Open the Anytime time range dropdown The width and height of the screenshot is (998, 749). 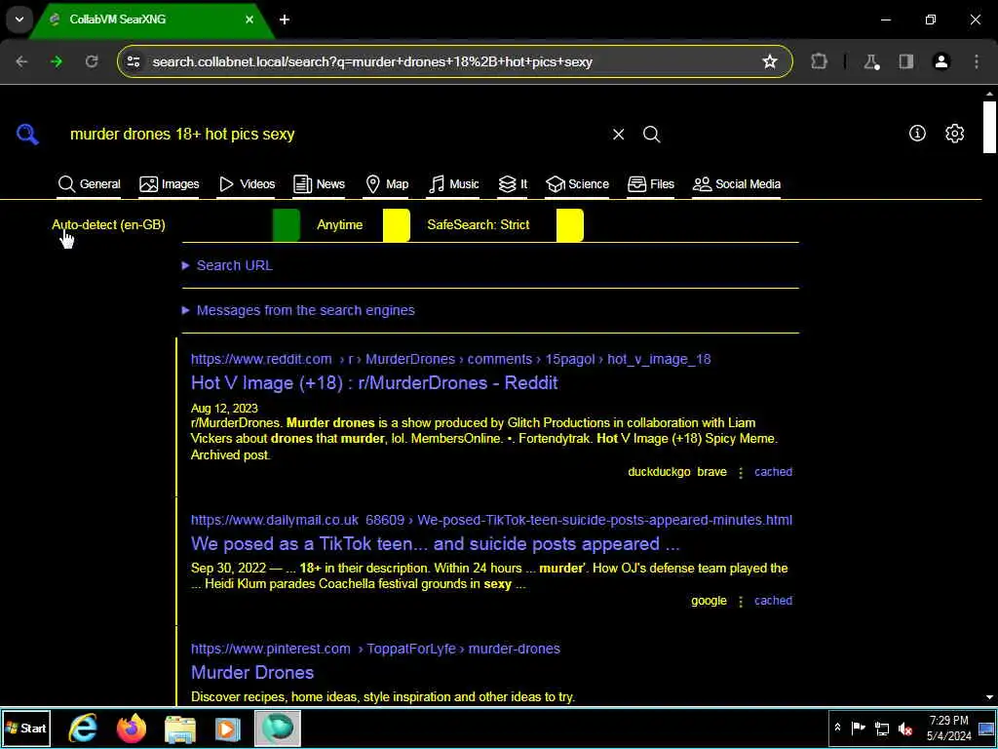pyautogui.click(x=363, y=225)
